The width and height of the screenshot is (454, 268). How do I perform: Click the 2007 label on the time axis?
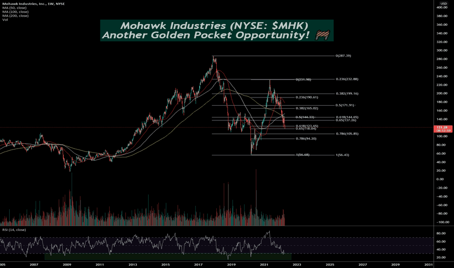(34, 265)
